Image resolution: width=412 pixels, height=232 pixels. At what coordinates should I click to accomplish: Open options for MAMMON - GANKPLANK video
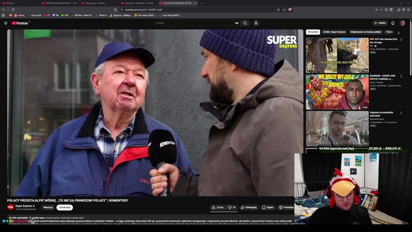401,76
